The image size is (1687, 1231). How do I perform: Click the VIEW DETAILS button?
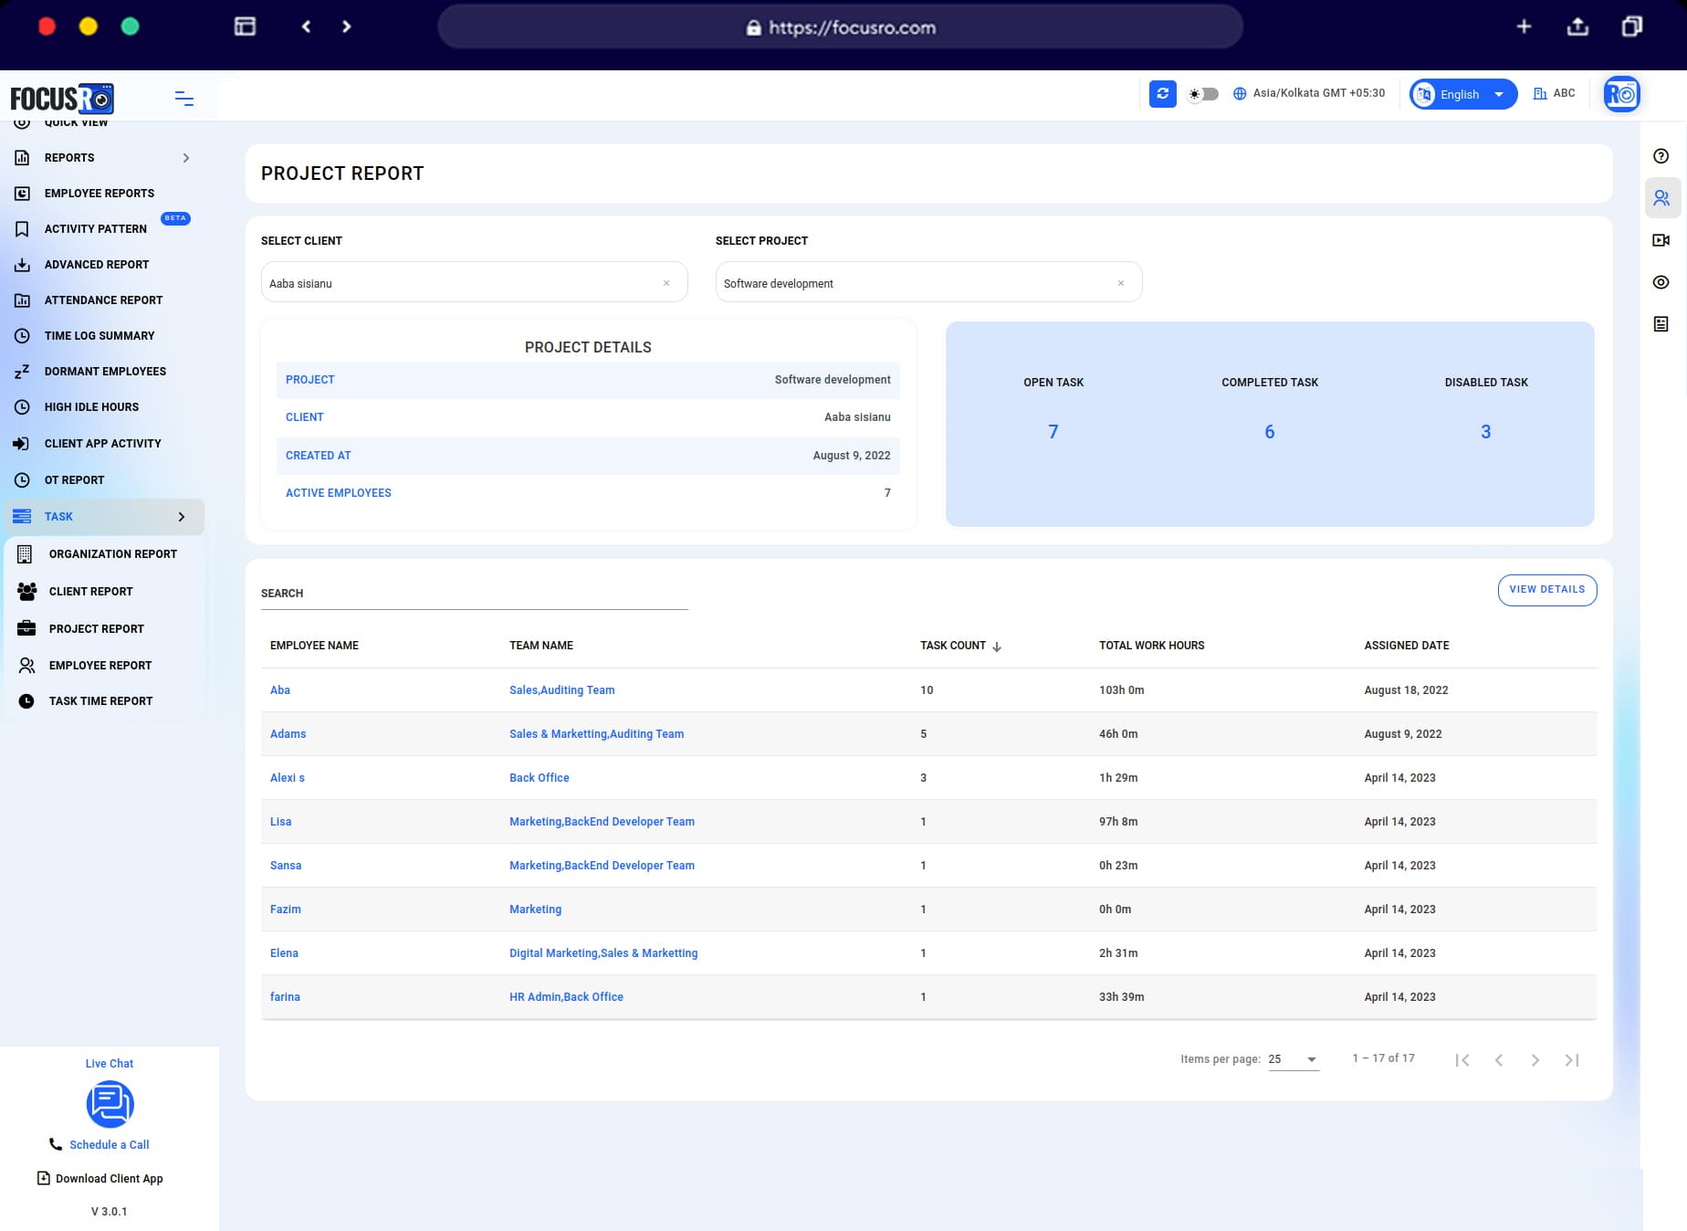point(1546,589)
